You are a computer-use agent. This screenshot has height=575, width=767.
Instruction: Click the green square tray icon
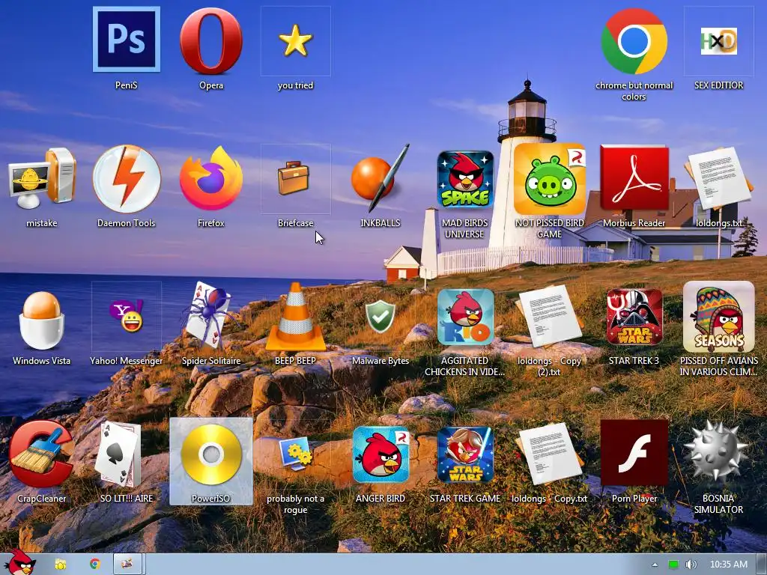coord(673,565)
